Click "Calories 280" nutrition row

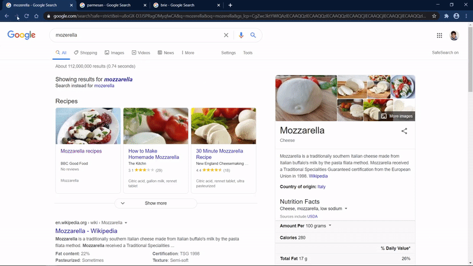(345, 238)
